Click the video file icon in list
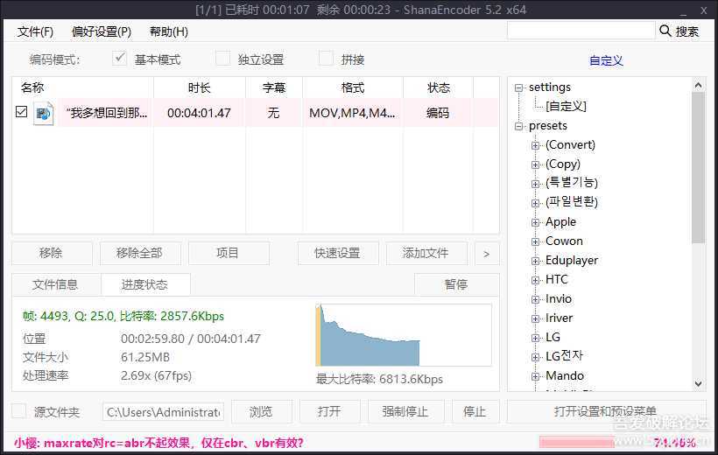Viewport: 718px width, 455px height. pos(43,113)
